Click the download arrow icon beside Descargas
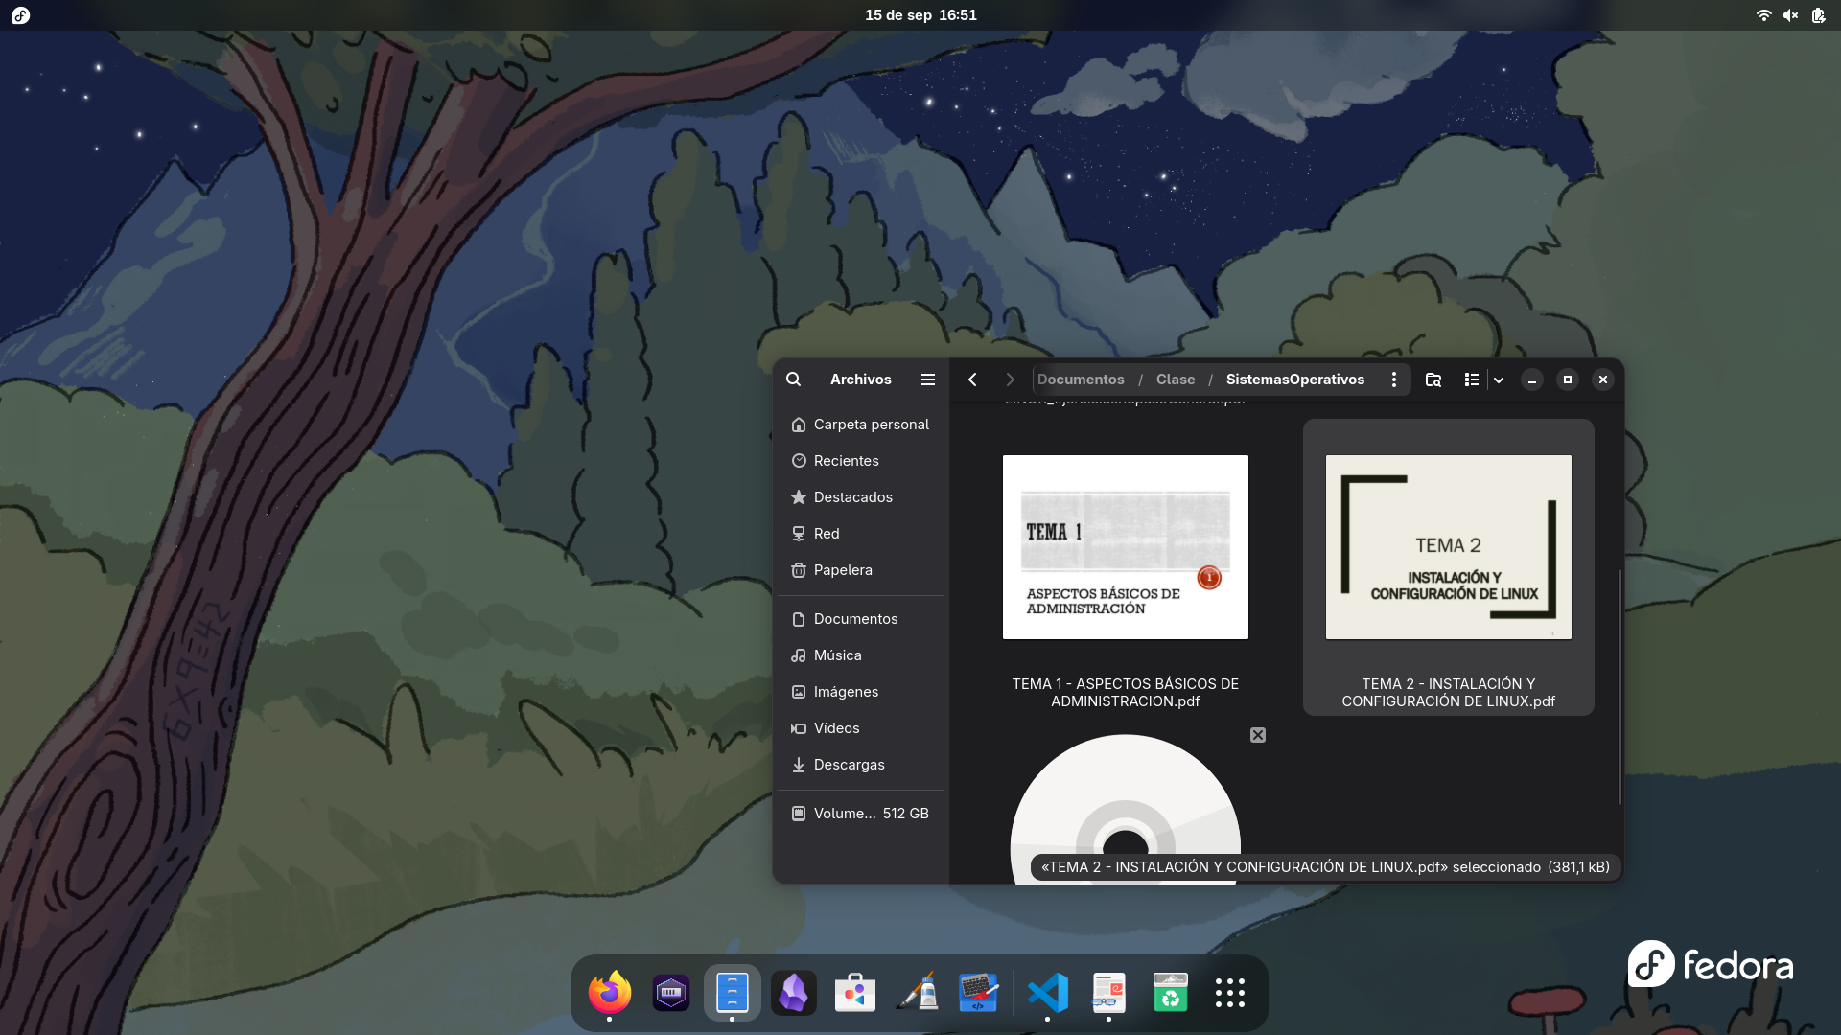The width and height of the screenshot is (1841, 1035). tap(799, 765)
